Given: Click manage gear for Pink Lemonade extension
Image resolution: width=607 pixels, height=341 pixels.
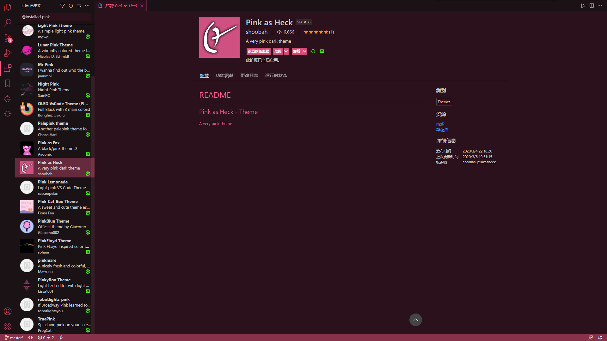Looking at the screenshot, I should (x=88, y=193).
